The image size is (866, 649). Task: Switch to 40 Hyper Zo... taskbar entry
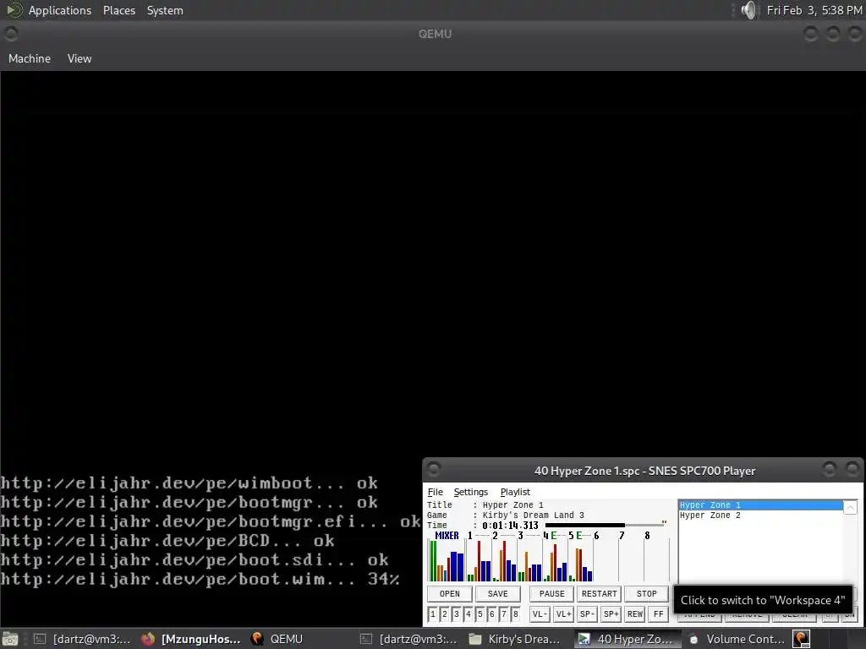[627, 639]
